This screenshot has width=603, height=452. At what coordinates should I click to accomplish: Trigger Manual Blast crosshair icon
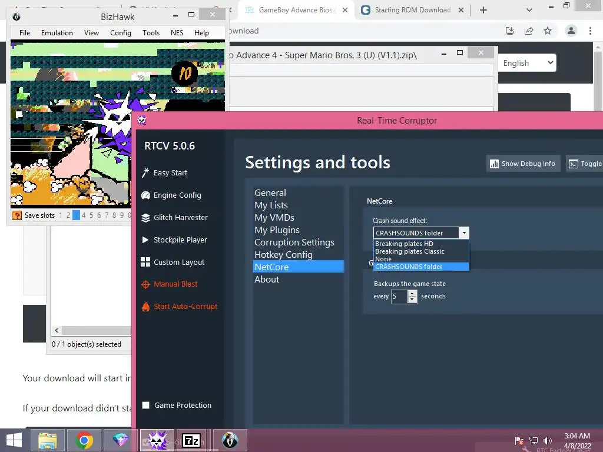pos(145,284)
